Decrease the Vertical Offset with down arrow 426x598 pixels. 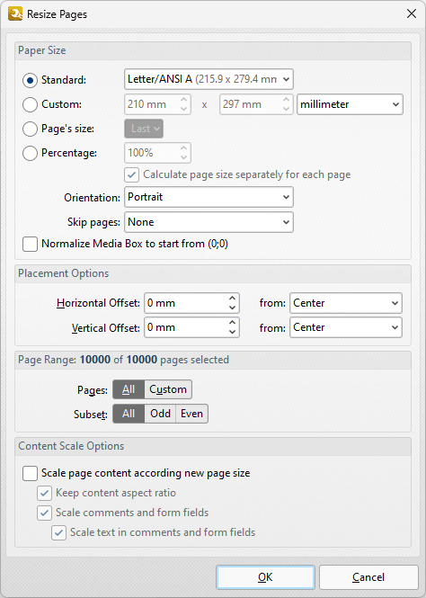(x=233, y=333)
